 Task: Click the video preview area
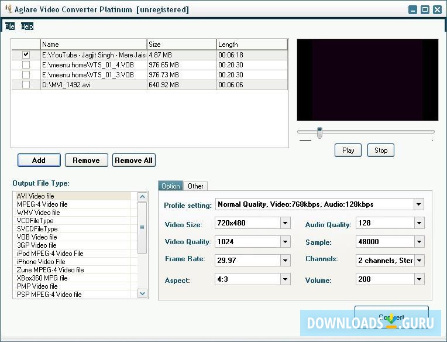(367, 80)
